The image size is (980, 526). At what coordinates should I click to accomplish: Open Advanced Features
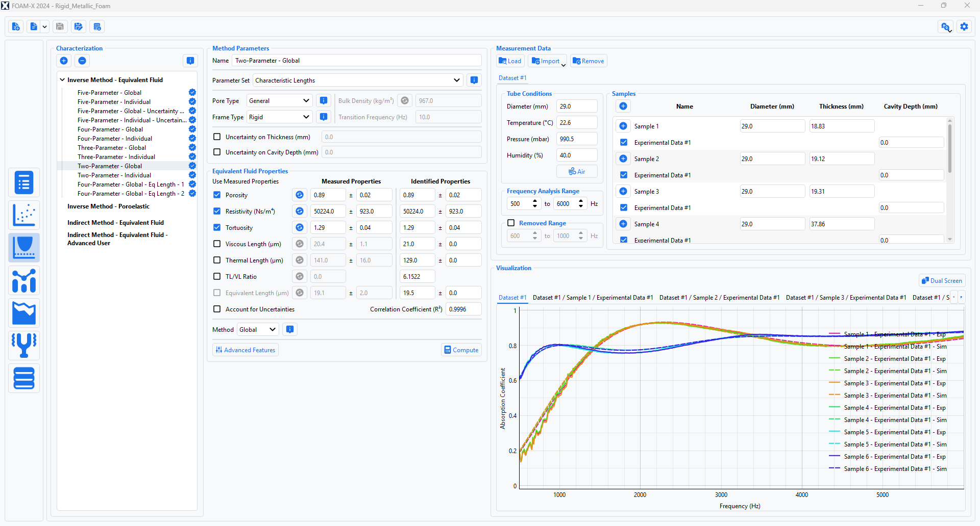[246, 350]
